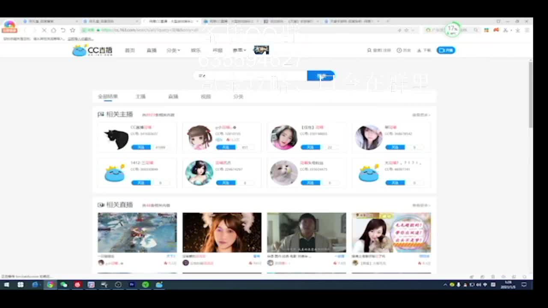Open the new tab plus button

click(x=388, y=21)
